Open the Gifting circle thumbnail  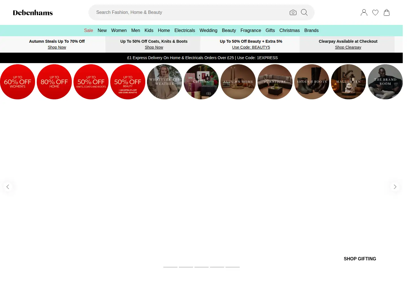pos(201,82)
